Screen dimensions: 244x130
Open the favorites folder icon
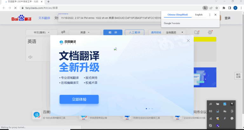click(x=197, y=32)
